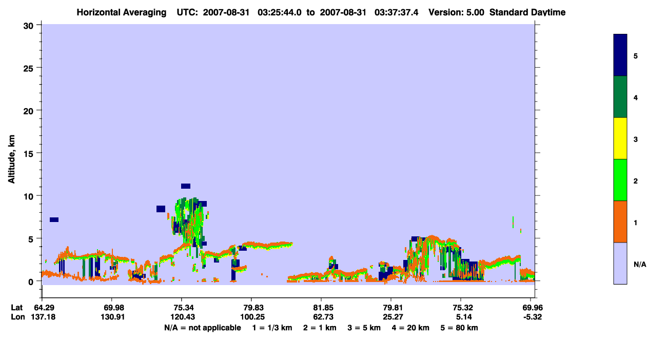
Task: Click 'Version: 5.00' in the title
Action: (456, 12)
